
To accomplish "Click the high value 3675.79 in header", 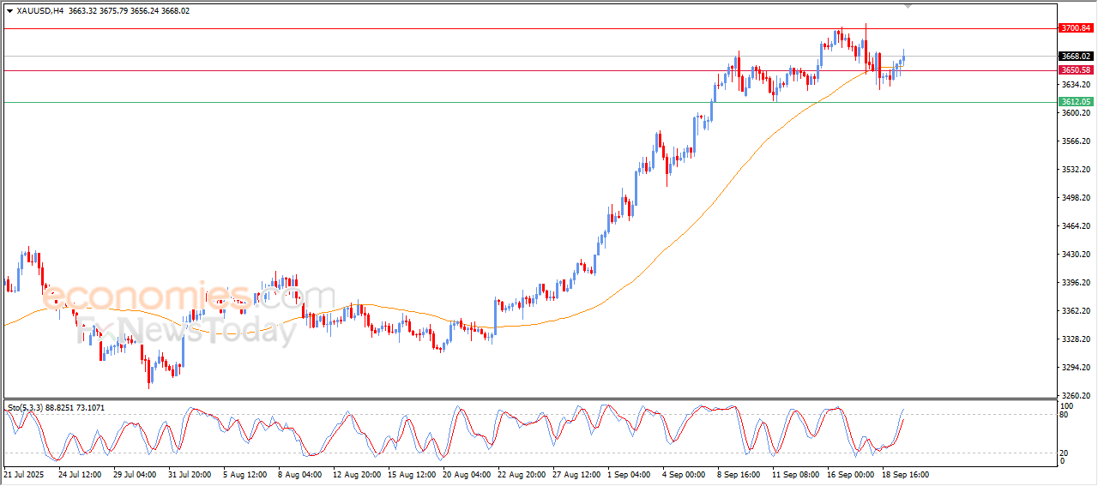I will pyautogui.click(x=115, y=11).
